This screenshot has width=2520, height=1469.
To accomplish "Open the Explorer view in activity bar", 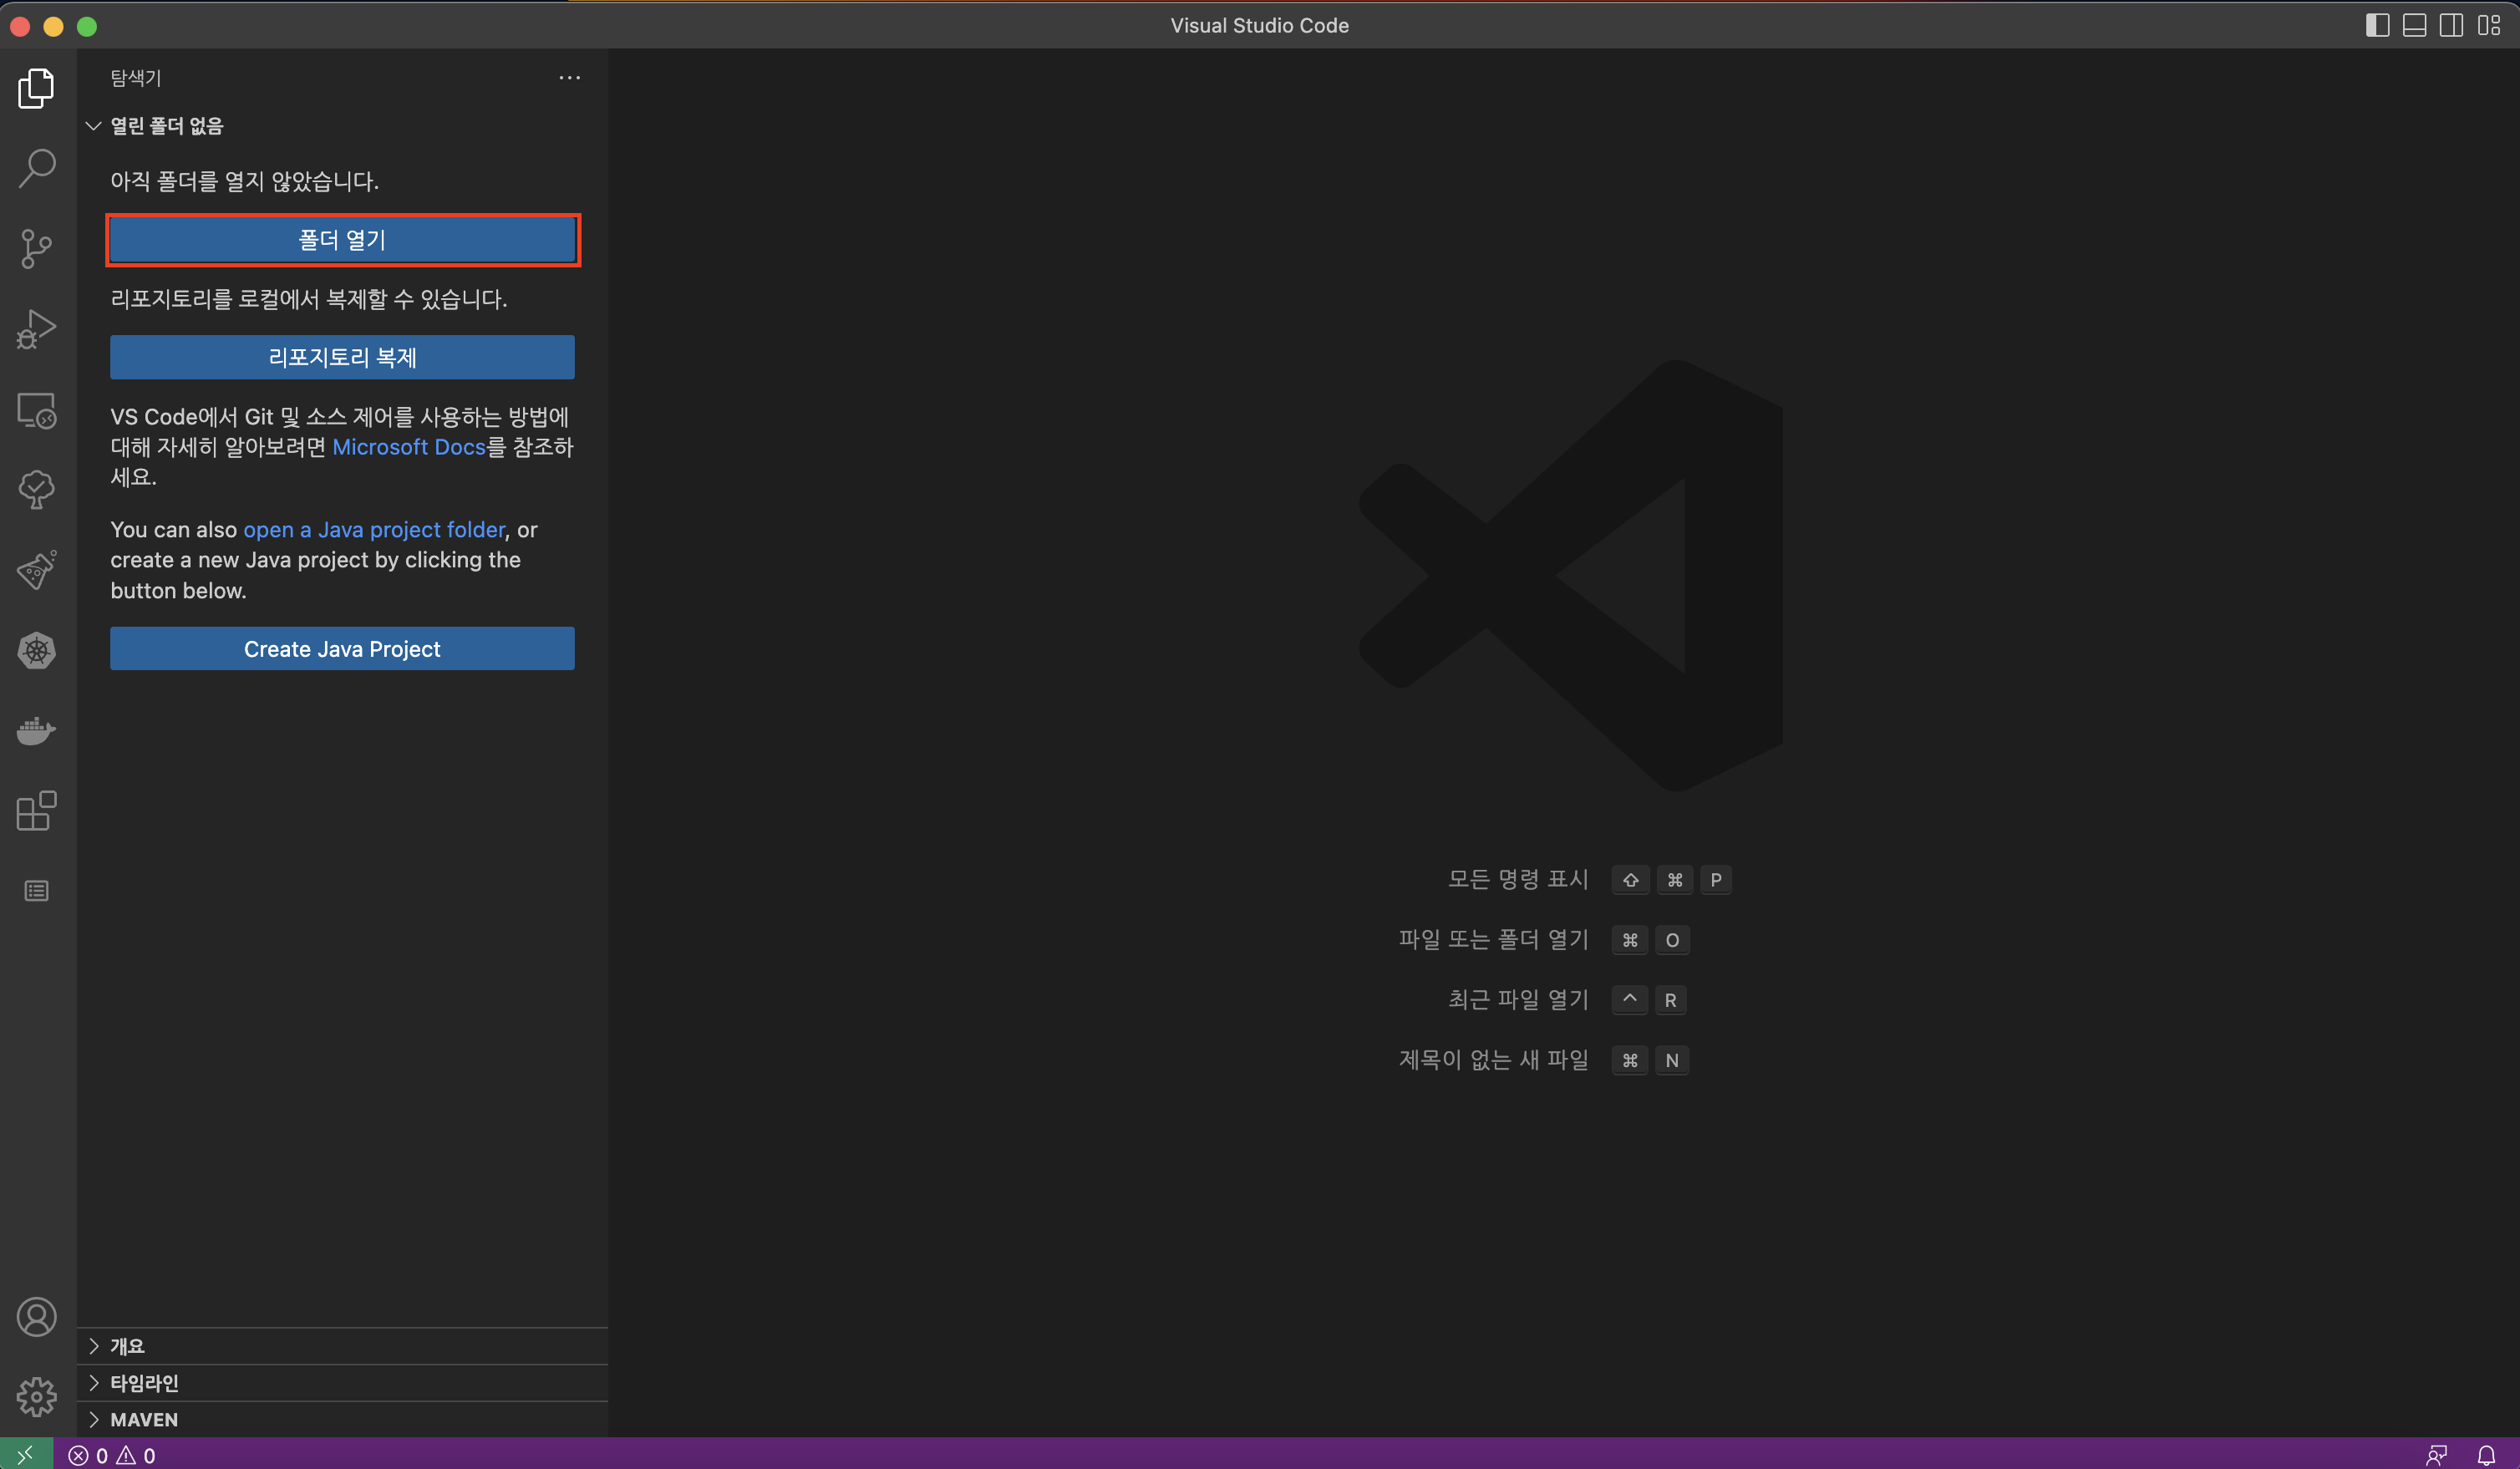I will pyautogui.click(x=37, y=88).
